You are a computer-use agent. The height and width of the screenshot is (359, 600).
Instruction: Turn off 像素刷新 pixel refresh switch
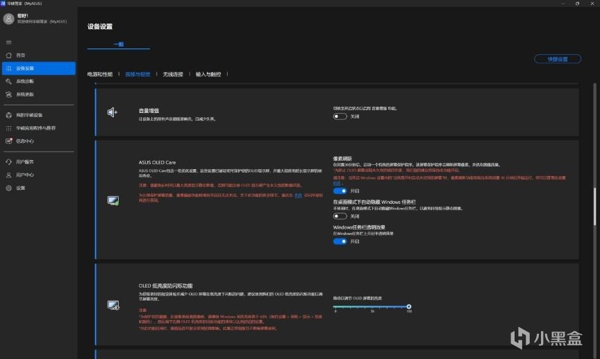(x=340, y=191)
